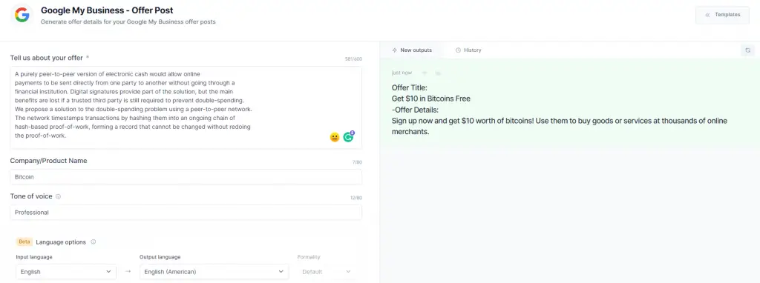760x283 pixels.
Task: Switch to the New outputs tab
Action: tap(412, 50)
